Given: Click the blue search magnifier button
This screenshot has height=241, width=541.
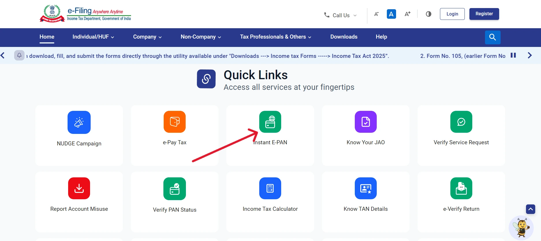Looking at the screenshot, I should point(493,37).
